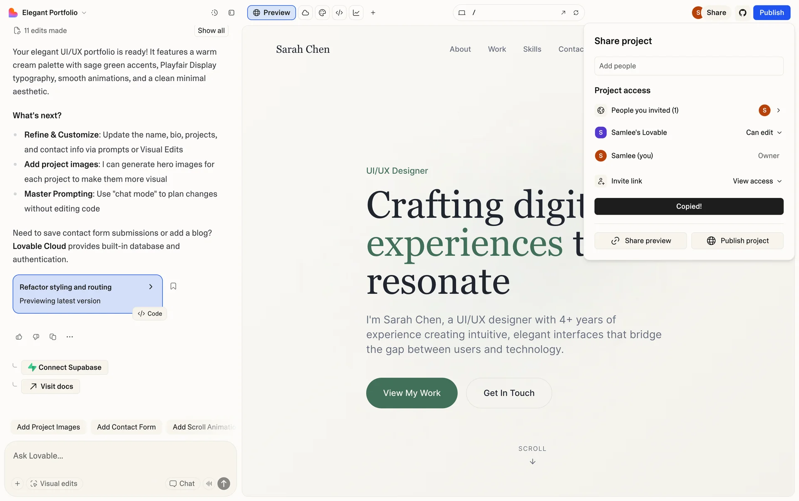The image size is (799, 501).
Task: Bookmark the Refactor styling message
Action: (174, 286)
